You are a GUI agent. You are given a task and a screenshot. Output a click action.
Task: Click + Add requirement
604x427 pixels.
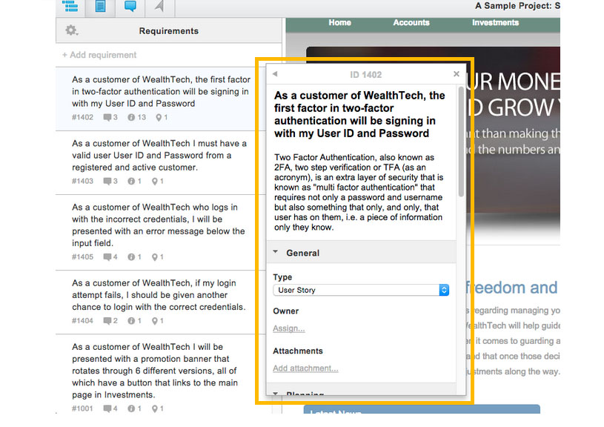99,55
